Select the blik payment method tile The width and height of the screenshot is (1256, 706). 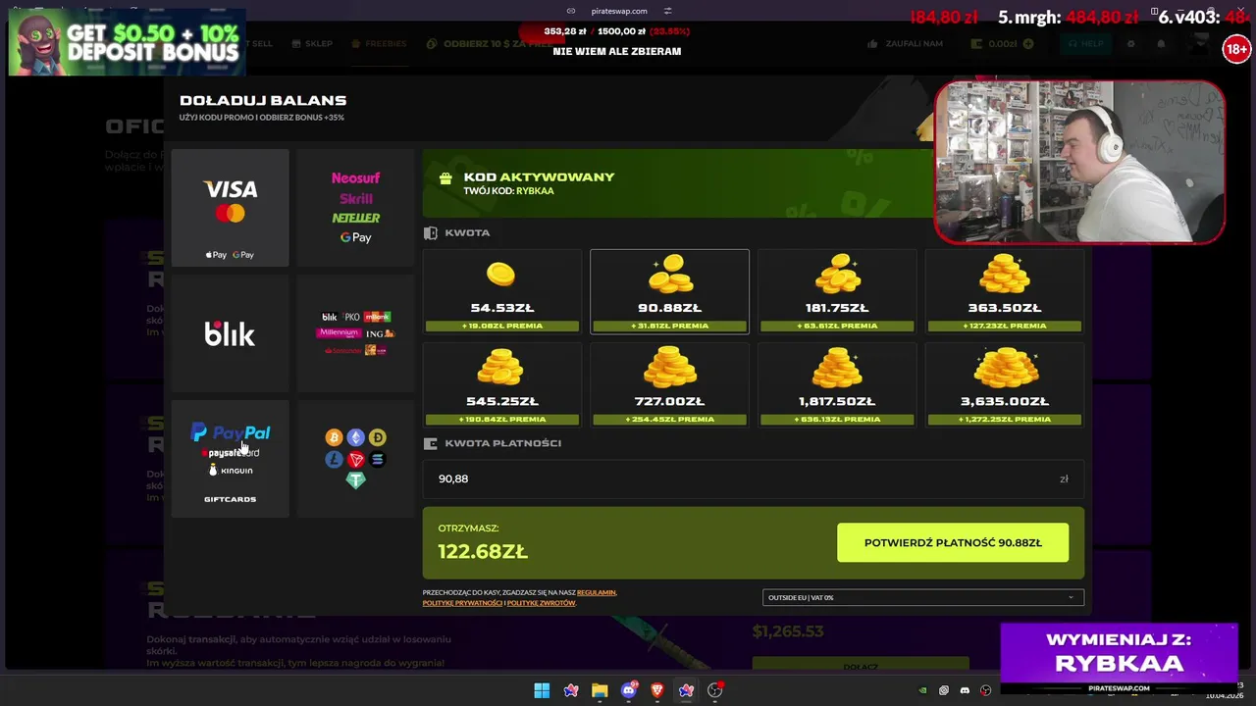230,333
